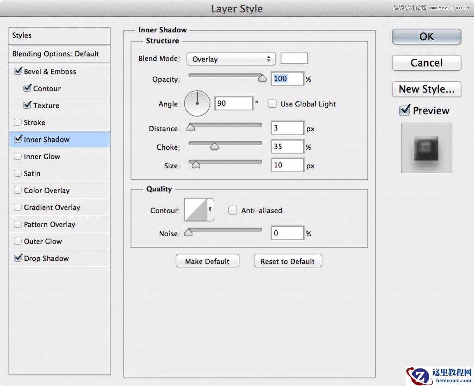Click the Angle dial control
Image resolution: width=474 pixels, height=386 pixels.
pos(197,103)
